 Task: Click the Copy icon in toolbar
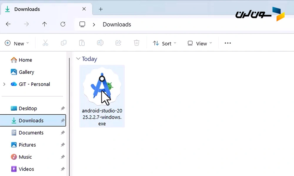[x=64, y=43]
